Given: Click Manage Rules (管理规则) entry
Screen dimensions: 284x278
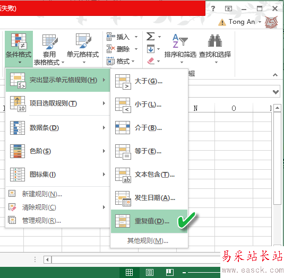Looking at the screenshot, I should 58,221.
